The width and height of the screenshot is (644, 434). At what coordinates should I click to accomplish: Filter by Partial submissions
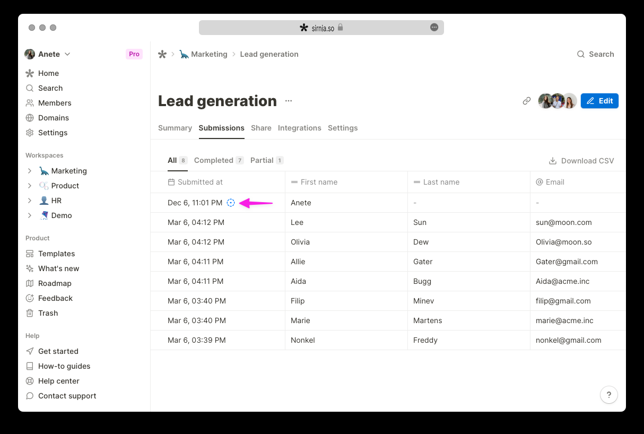pos(267,160)
